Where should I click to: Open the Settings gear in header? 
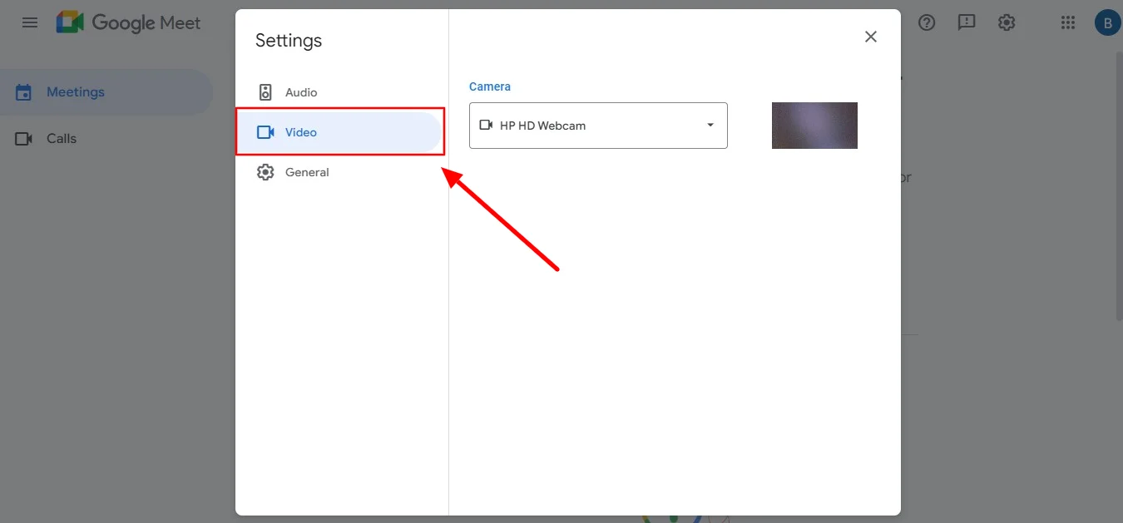pos(1007,22)
